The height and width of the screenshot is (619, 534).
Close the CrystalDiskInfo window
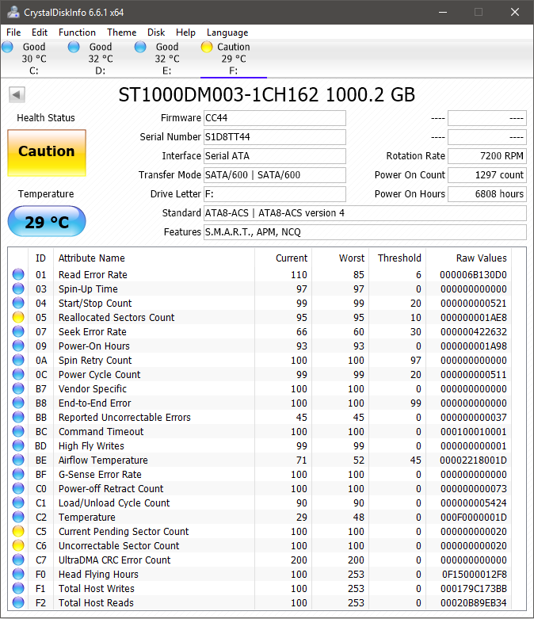tap(515, 12)
